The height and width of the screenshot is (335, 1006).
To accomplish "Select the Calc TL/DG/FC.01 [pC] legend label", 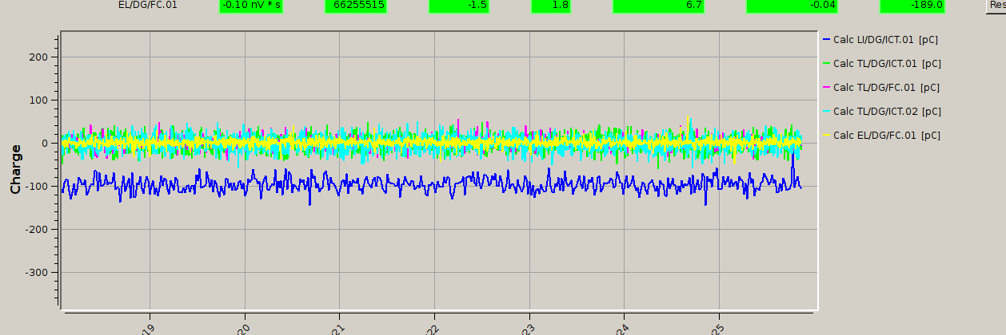I will coord(886,88).
